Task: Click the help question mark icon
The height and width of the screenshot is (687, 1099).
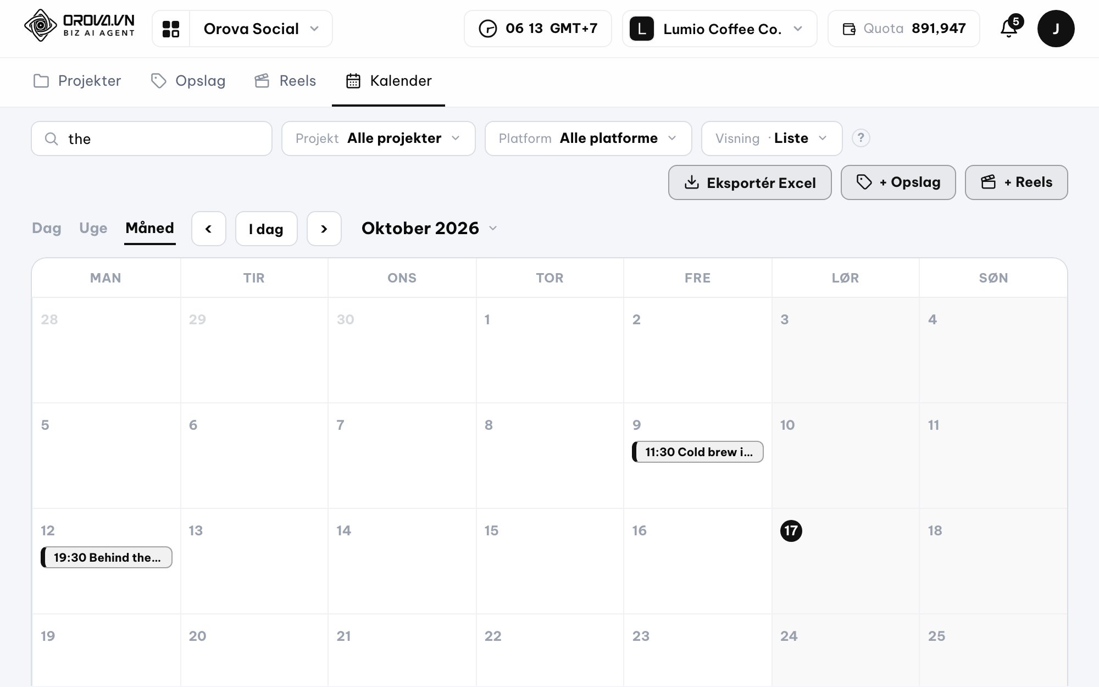Action: [861, 138]
